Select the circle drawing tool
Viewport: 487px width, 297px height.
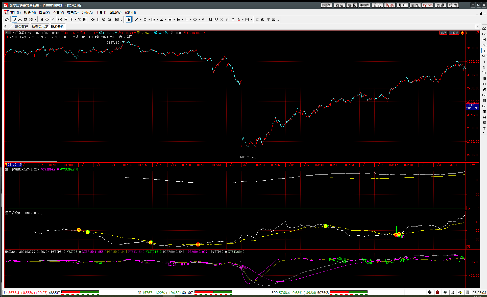coord(195,19)
